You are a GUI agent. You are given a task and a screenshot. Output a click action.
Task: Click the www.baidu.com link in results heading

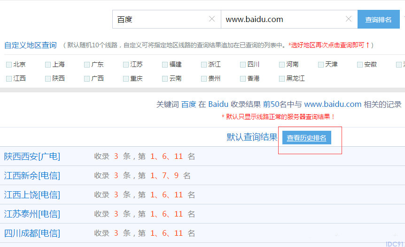click(x=333, y=105)
